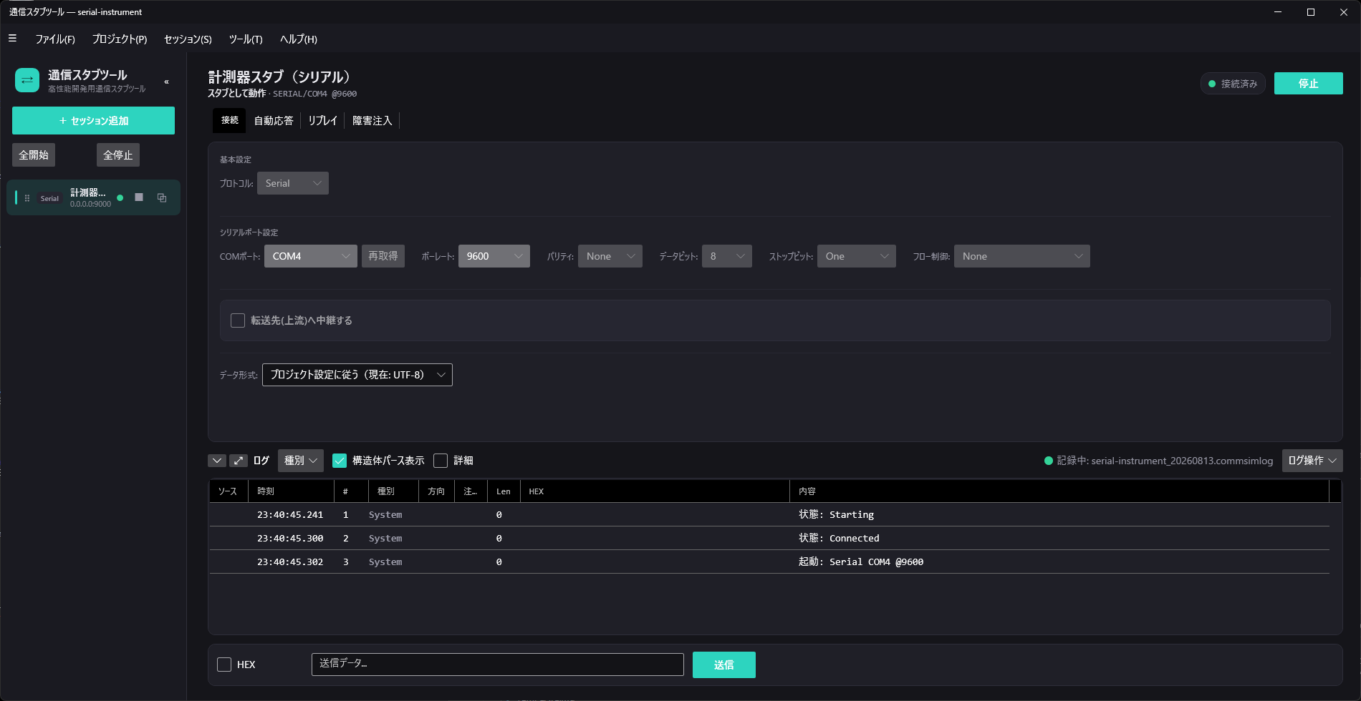The height and width of the screenshot is (701, 1361).
Task: Collapse the log panel with the chevron icon
Action: pyautogui.click(x=217, y=461)
